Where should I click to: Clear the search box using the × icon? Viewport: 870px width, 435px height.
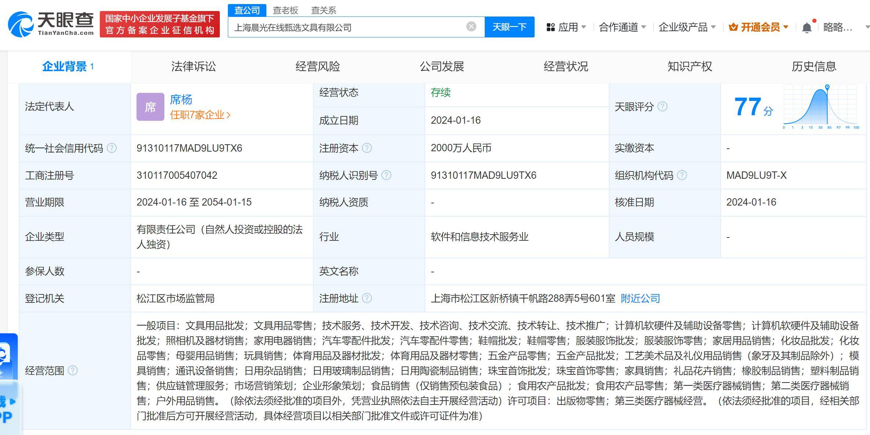[471, 26]
